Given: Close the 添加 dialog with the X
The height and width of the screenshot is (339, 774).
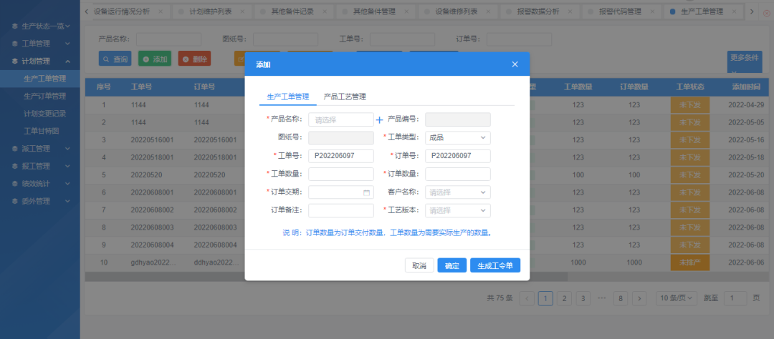Looking at the screenshot, I should point(515,64).
